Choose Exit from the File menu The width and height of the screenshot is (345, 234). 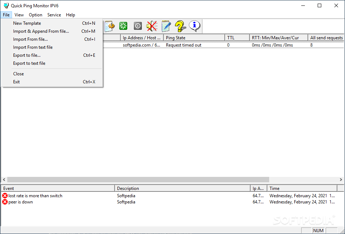coord(52,82)
